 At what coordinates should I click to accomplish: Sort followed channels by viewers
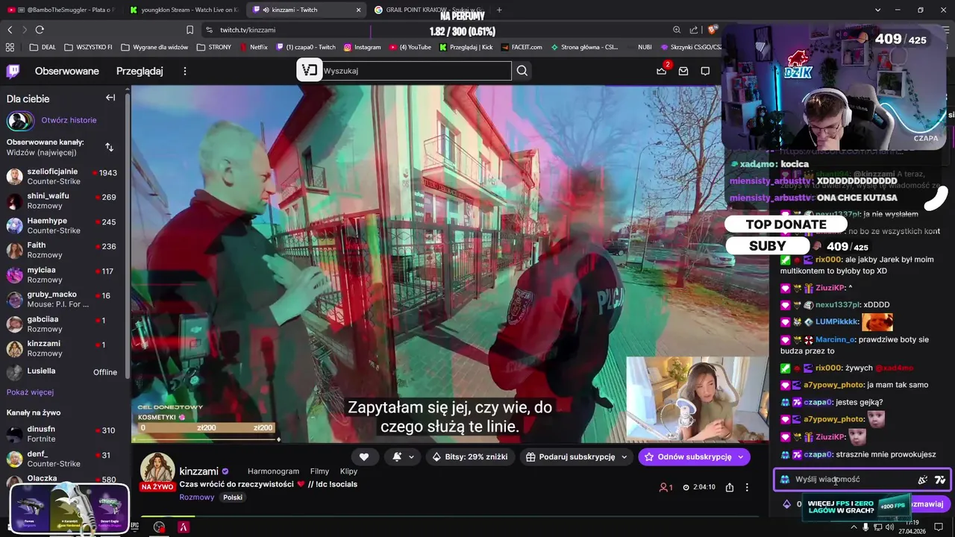pyautogui.click(x=110, y=147)
